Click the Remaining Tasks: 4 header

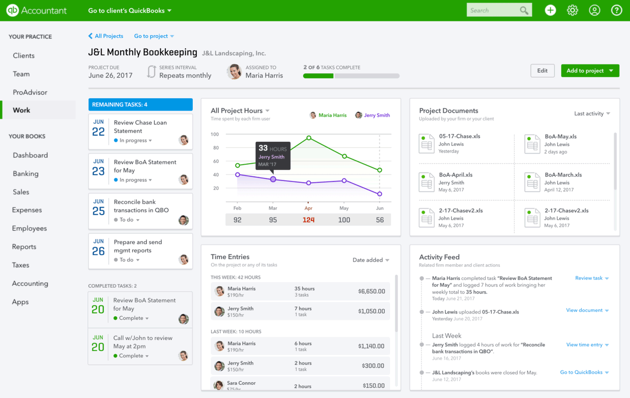[140, 104]
